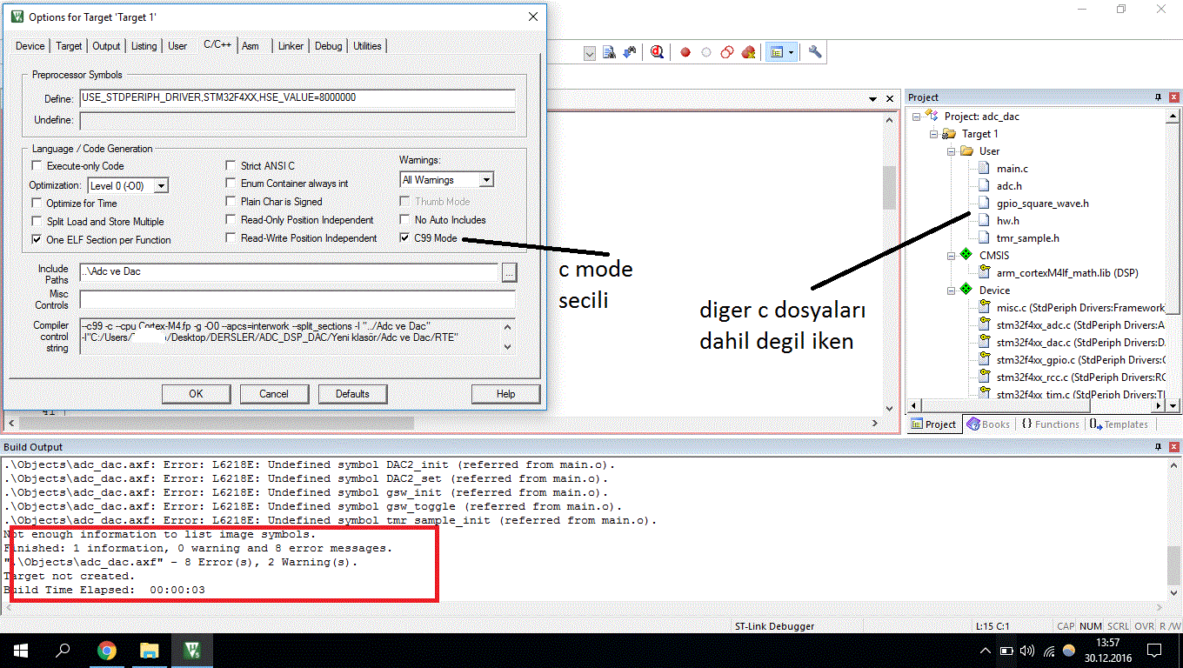The height and width of the screenshot is (668, 1183).
Task: Open Configuration with the wrench icon
Action: click(x=815, y=52)
